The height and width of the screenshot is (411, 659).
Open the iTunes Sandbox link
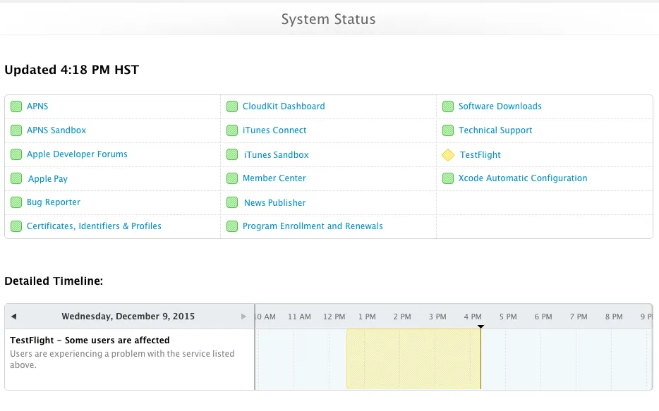coord(276,155)
